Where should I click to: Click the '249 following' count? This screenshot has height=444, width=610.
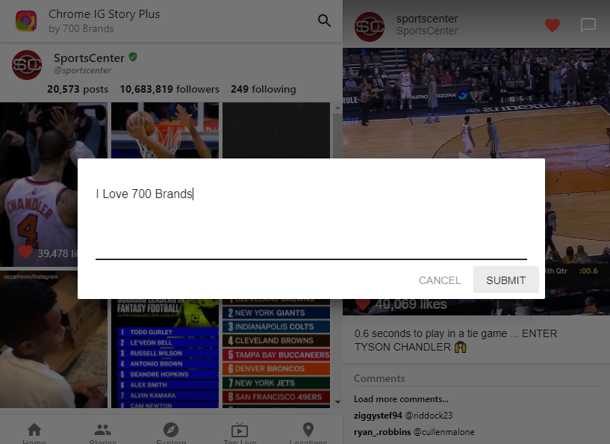pyautogui.click(x=264, y=89)
